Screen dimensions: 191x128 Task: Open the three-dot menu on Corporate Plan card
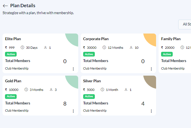(x=151, y=69)
